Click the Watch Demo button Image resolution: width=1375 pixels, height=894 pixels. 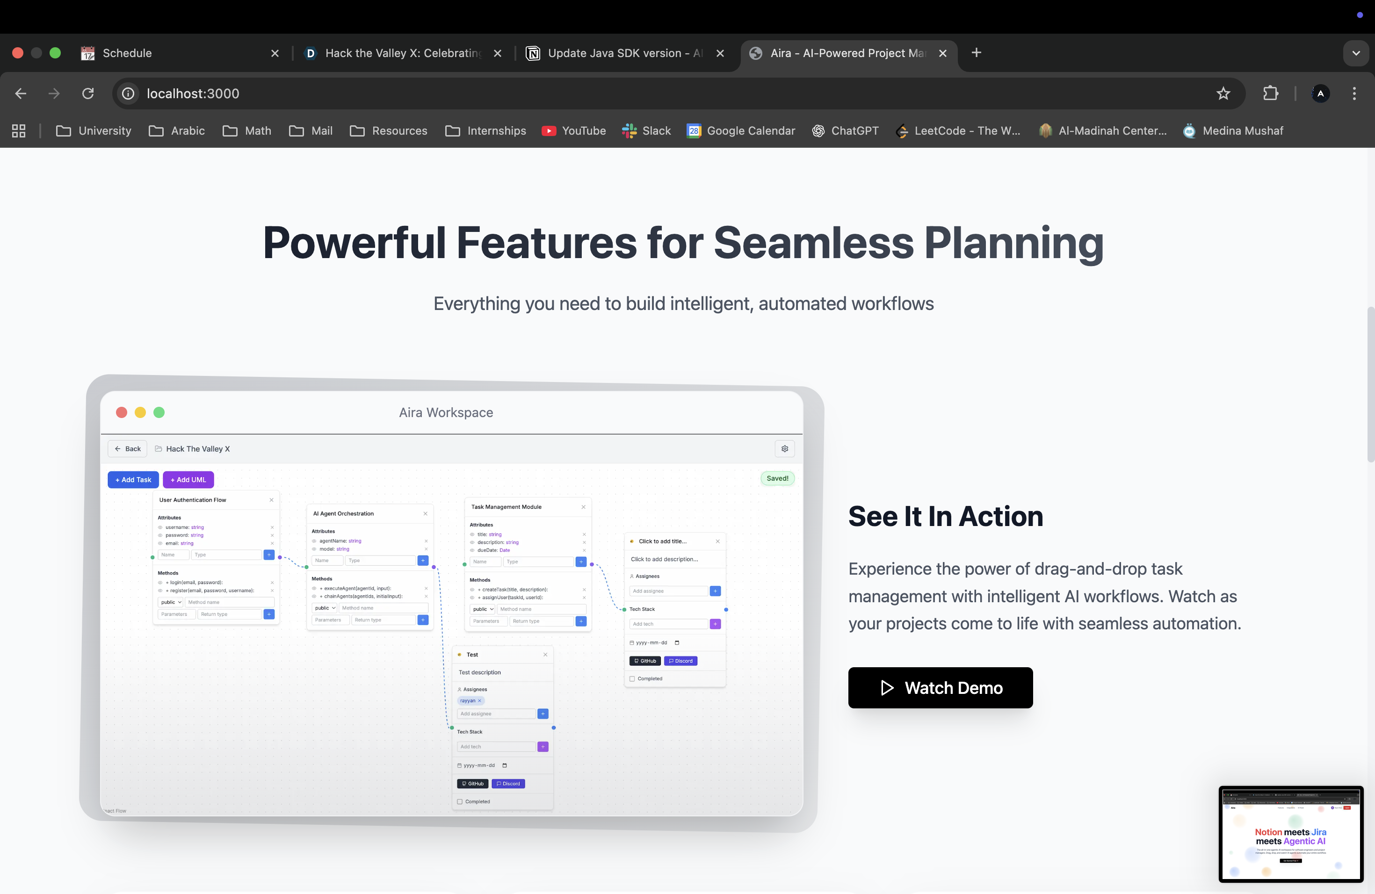[940, 688]
